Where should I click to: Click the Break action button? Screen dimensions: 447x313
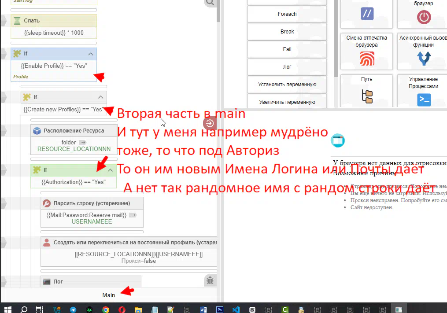click(x=287, y=32)
